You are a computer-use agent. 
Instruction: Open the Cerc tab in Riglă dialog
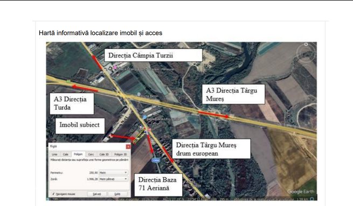tap(91, 154)
